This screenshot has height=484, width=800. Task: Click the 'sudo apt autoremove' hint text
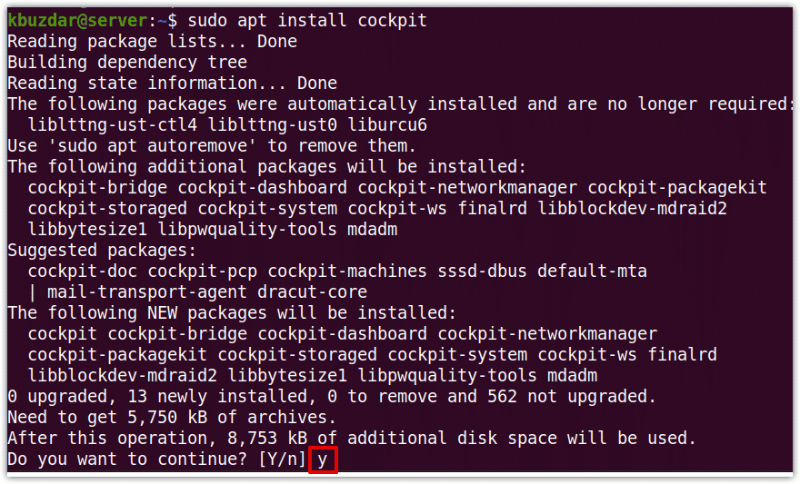(152, 145)
